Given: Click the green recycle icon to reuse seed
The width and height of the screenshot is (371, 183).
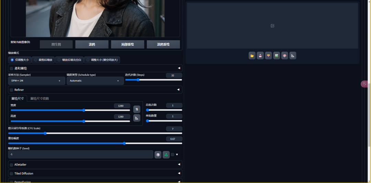Looking at the screenshot, I should [166, 155].
